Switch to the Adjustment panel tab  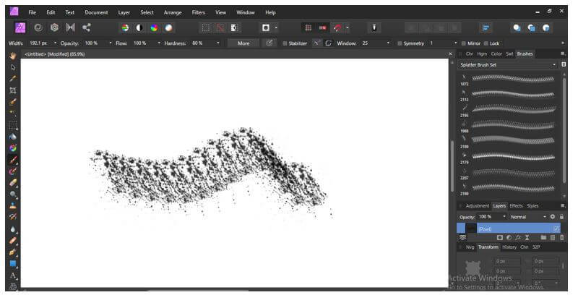tap(478, 206)
